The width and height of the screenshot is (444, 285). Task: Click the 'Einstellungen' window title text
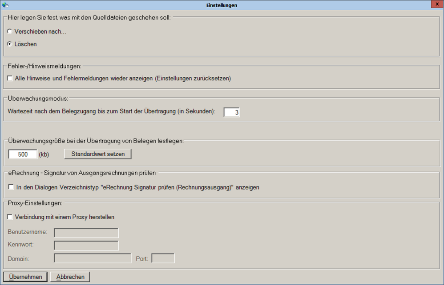(x=222, y=5)
